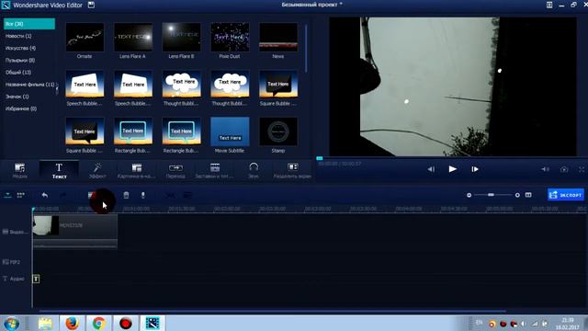Open the picture-in-picture tab
The image size is (588, 331).
click(137, 170)
